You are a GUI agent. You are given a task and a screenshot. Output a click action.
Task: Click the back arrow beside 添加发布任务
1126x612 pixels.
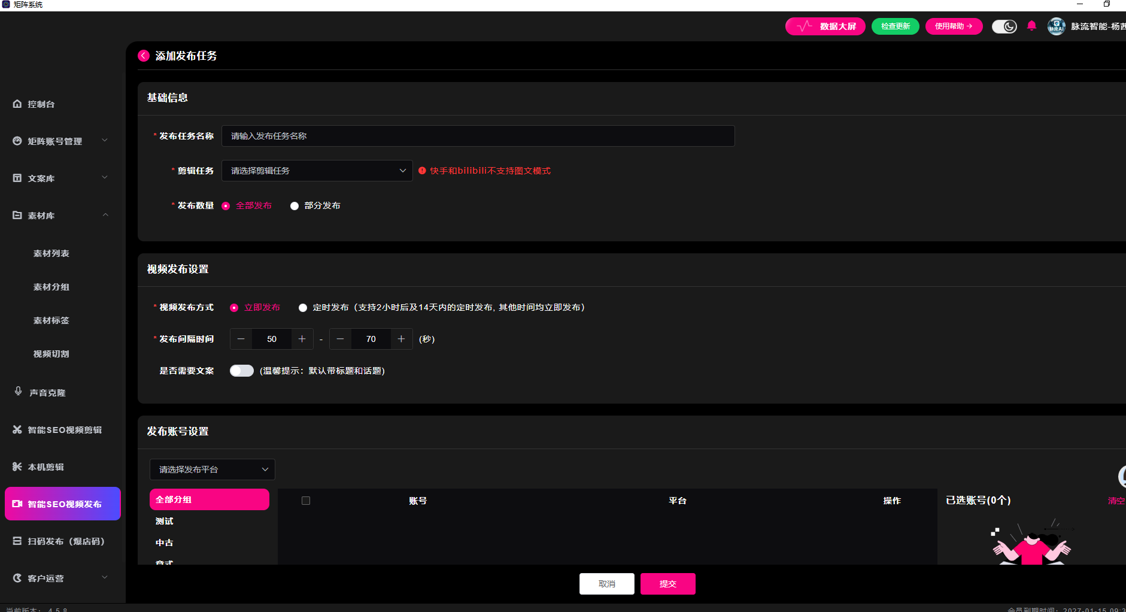click(x=144, y=56)
